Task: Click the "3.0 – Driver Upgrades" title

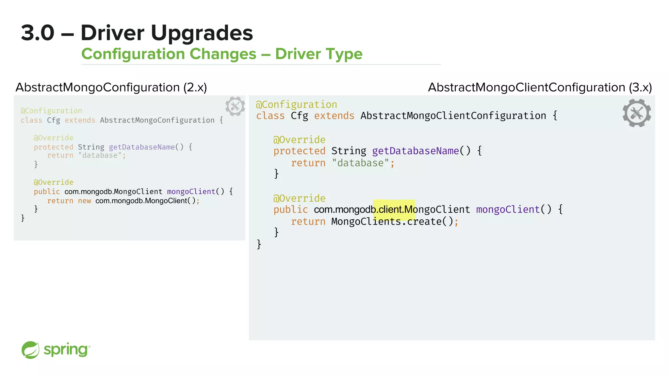Action: click(137, 33)
